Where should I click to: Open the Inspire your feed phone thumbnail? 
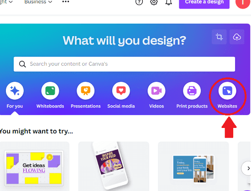[110, 165]
